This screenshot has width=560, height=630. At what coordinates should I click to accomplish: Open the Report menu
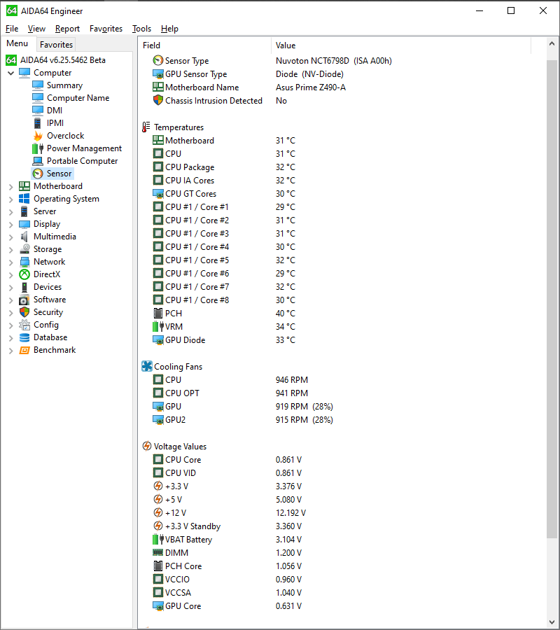[x=67, y=29]
